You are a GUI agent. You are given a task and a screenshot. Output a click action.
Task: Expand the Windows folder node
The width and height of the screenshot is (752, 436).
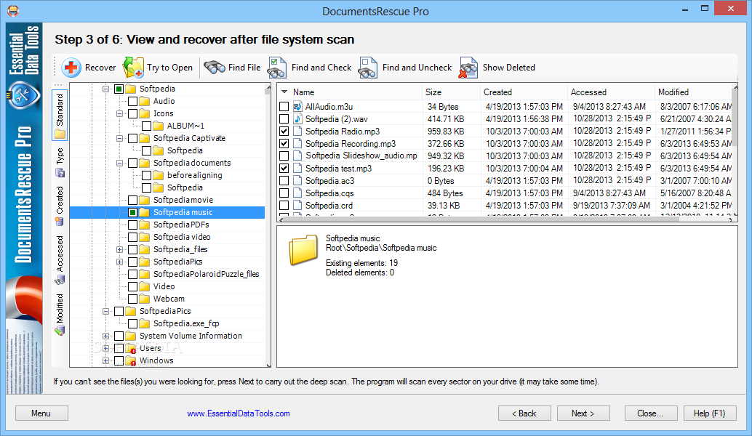pos(105,360)
